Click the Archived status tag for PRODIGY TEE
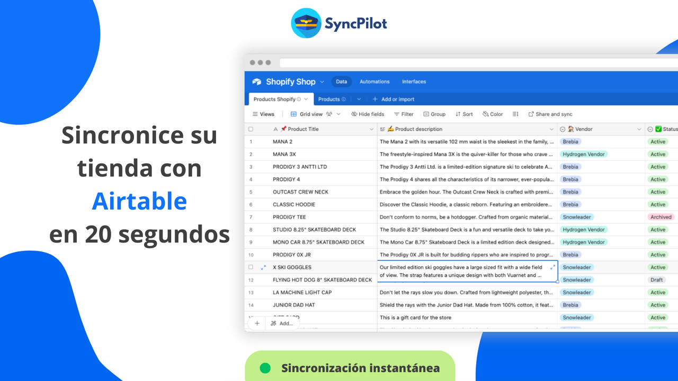This screenshot has height=381, width=678. click(x=661, y=217)
